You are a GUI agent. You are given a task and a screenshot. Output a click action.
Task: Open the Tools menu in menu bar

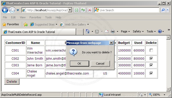coord(48,17)
